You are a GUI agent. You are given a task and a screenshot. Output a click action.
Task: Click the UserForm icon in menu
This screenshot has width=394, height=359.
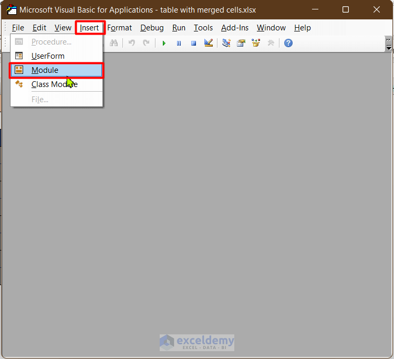19,56
